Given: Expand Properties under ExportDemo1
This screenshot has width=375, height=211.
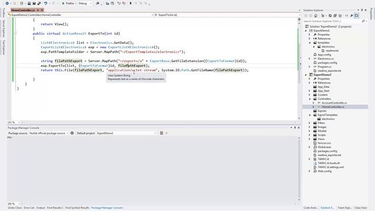Looking at the screenshot, I should click(x=310, y=35).
